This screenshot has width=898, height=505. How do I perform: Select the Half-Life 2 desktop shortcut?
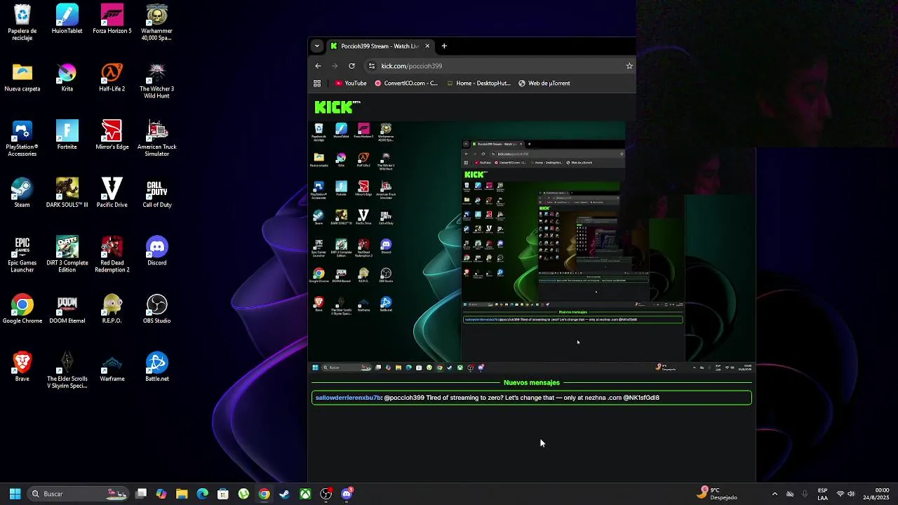[x=112, y=78]
